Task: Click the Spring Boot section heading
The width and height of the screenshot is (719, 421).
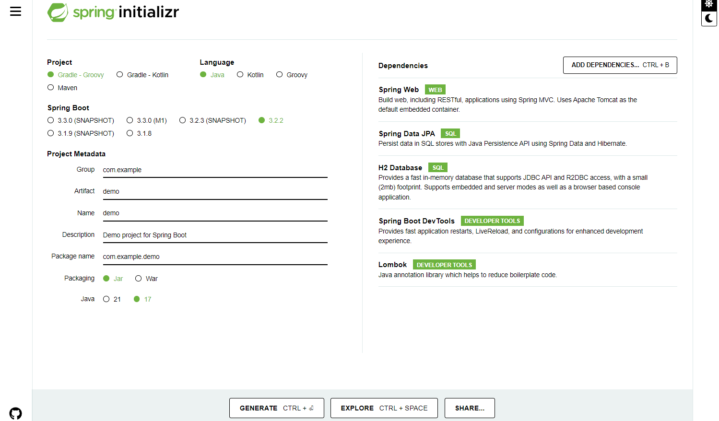Action: coord(68,108)
